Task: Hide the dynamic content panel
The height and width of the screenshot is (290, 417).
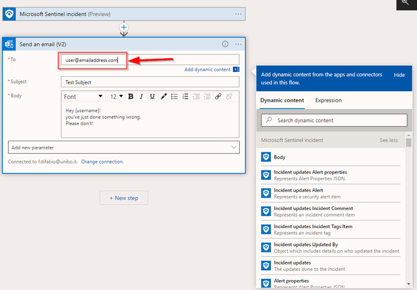Action: pos(399,75)
